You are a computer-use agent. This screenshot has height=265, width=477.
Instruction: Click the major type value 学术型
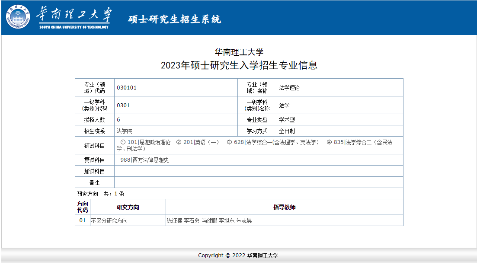[x=287, y=120]
